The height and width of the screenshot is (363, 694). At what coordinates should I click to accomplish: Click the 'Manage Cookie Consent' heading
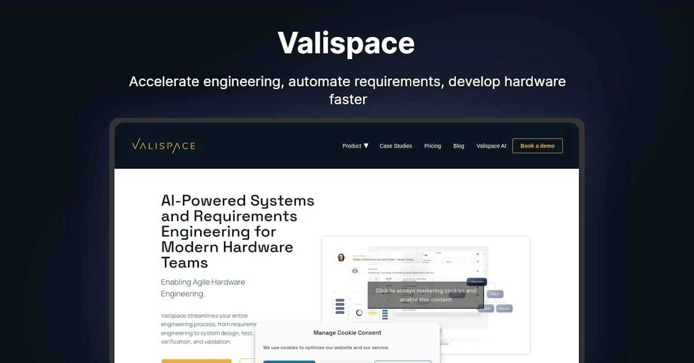click(347, 333)
